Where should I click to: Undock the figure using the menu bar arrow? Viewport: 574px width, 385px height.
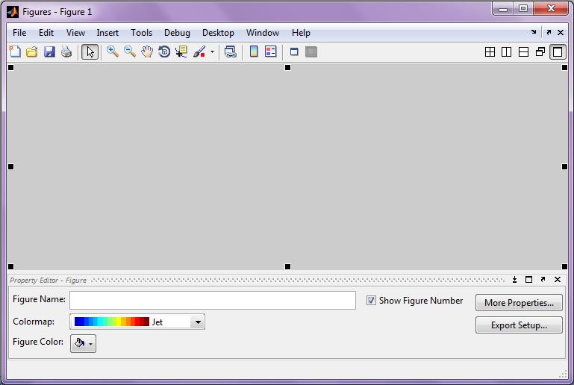point(549,32)
